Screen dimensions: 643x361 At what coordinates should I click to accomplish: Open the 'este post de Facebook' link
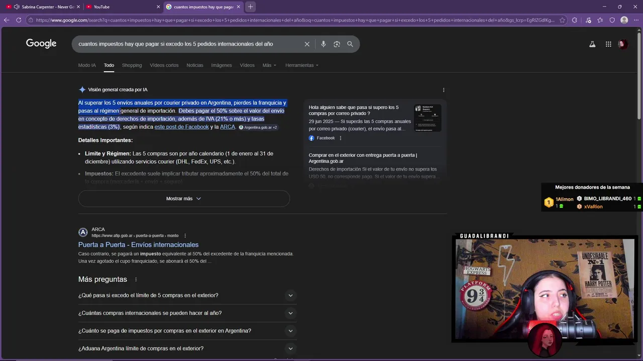tap(181, 127)
